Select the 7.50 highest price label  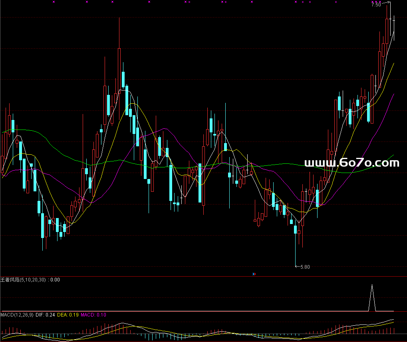(375, 5)
